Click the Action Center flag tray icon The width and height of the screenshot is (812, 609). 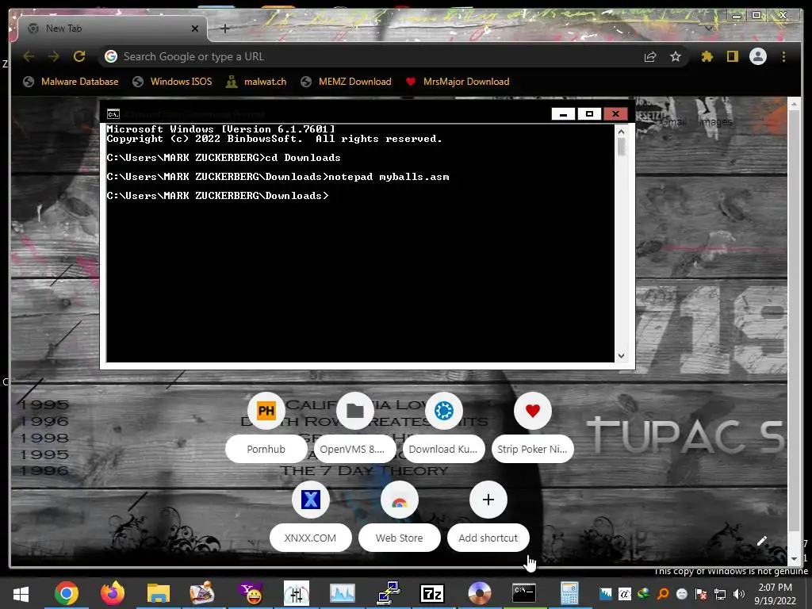[x=701, y=594]
